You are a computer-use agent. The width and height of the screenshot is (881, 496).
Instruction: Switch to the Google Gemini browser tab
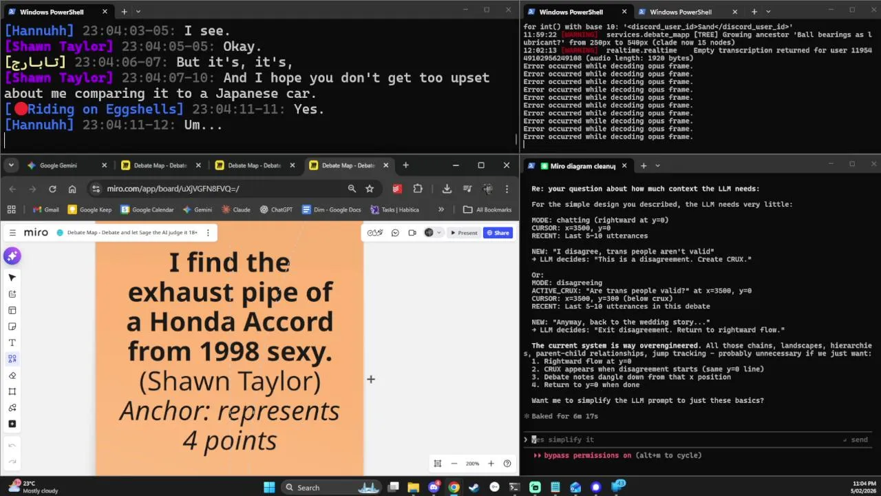67,165
